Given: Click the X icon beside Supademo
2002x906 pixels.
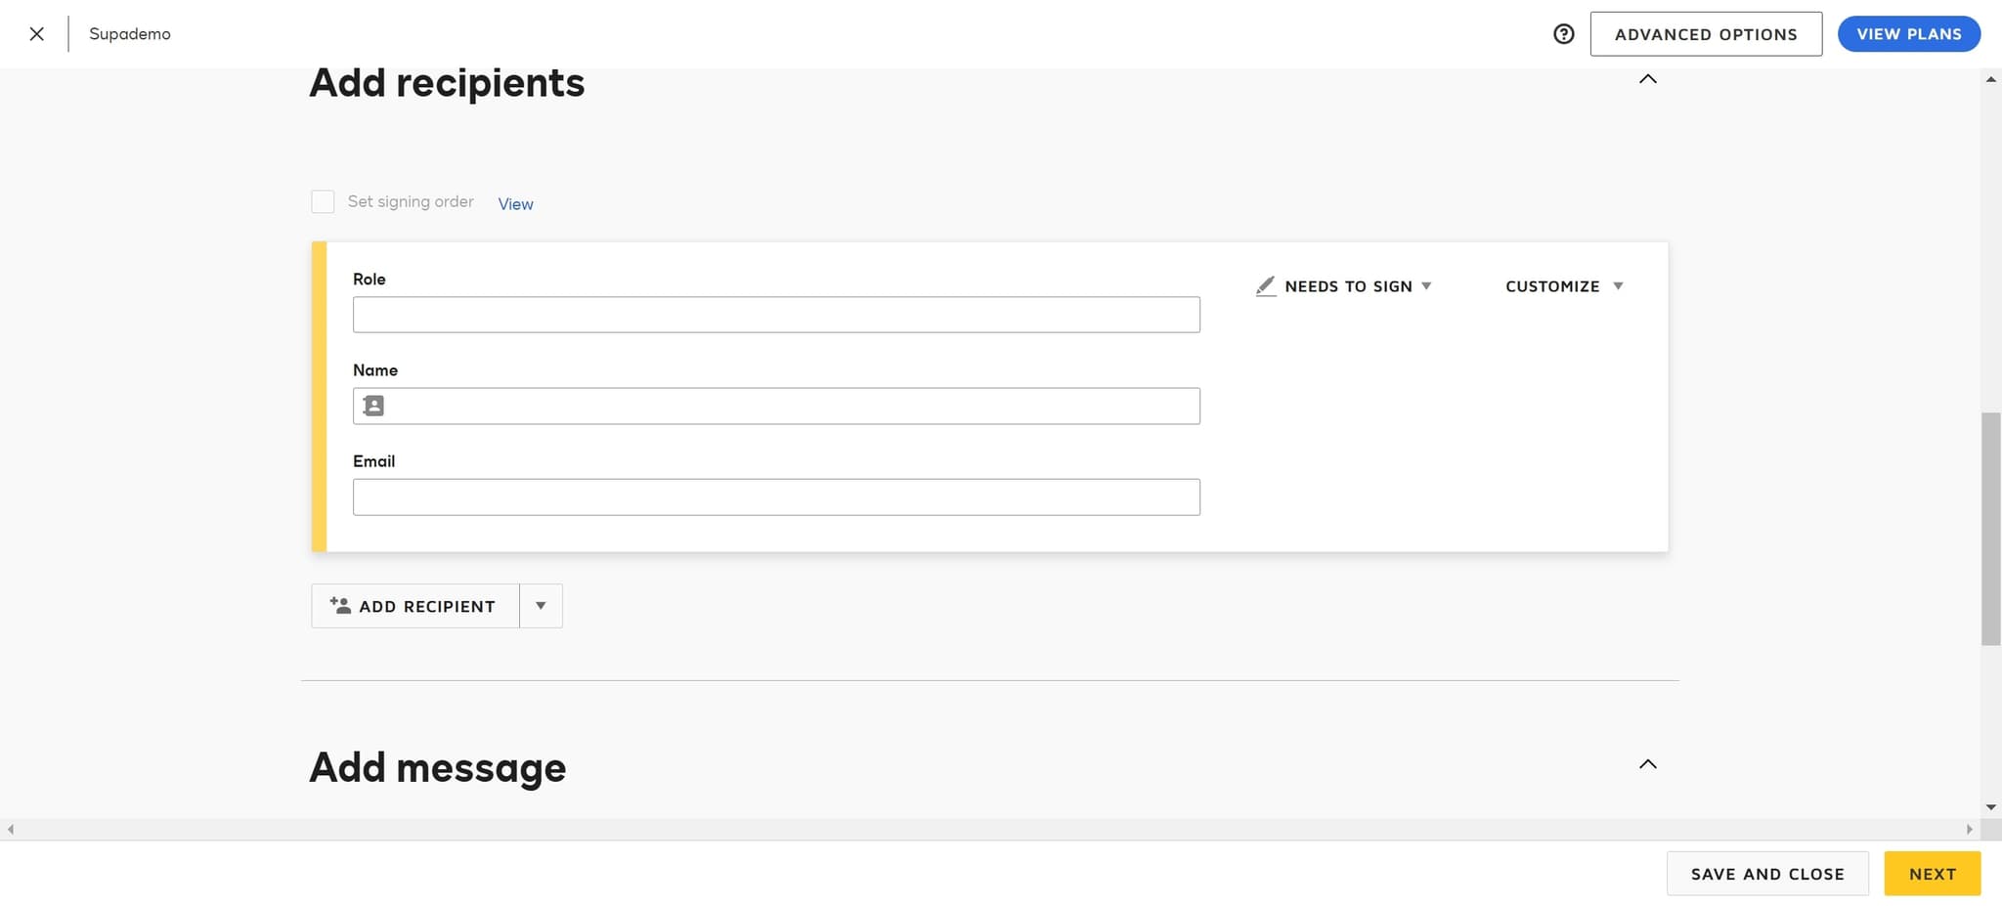Looking at the screenshot, I should 37,34.
